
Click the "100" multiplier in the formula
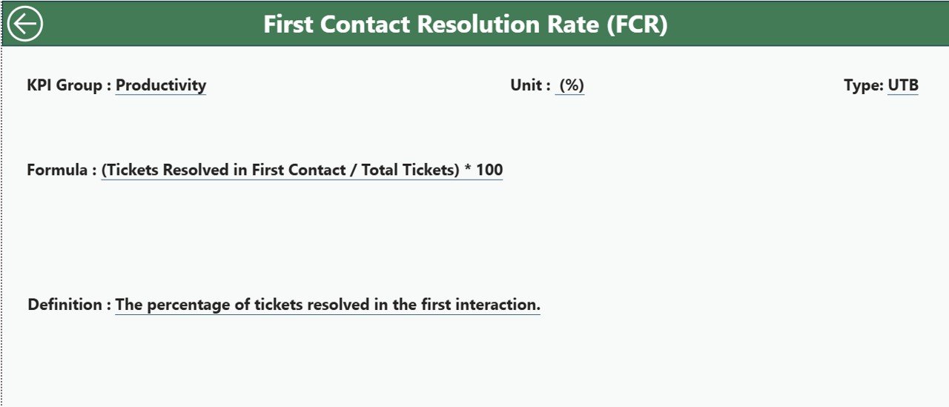coord(489,170)
